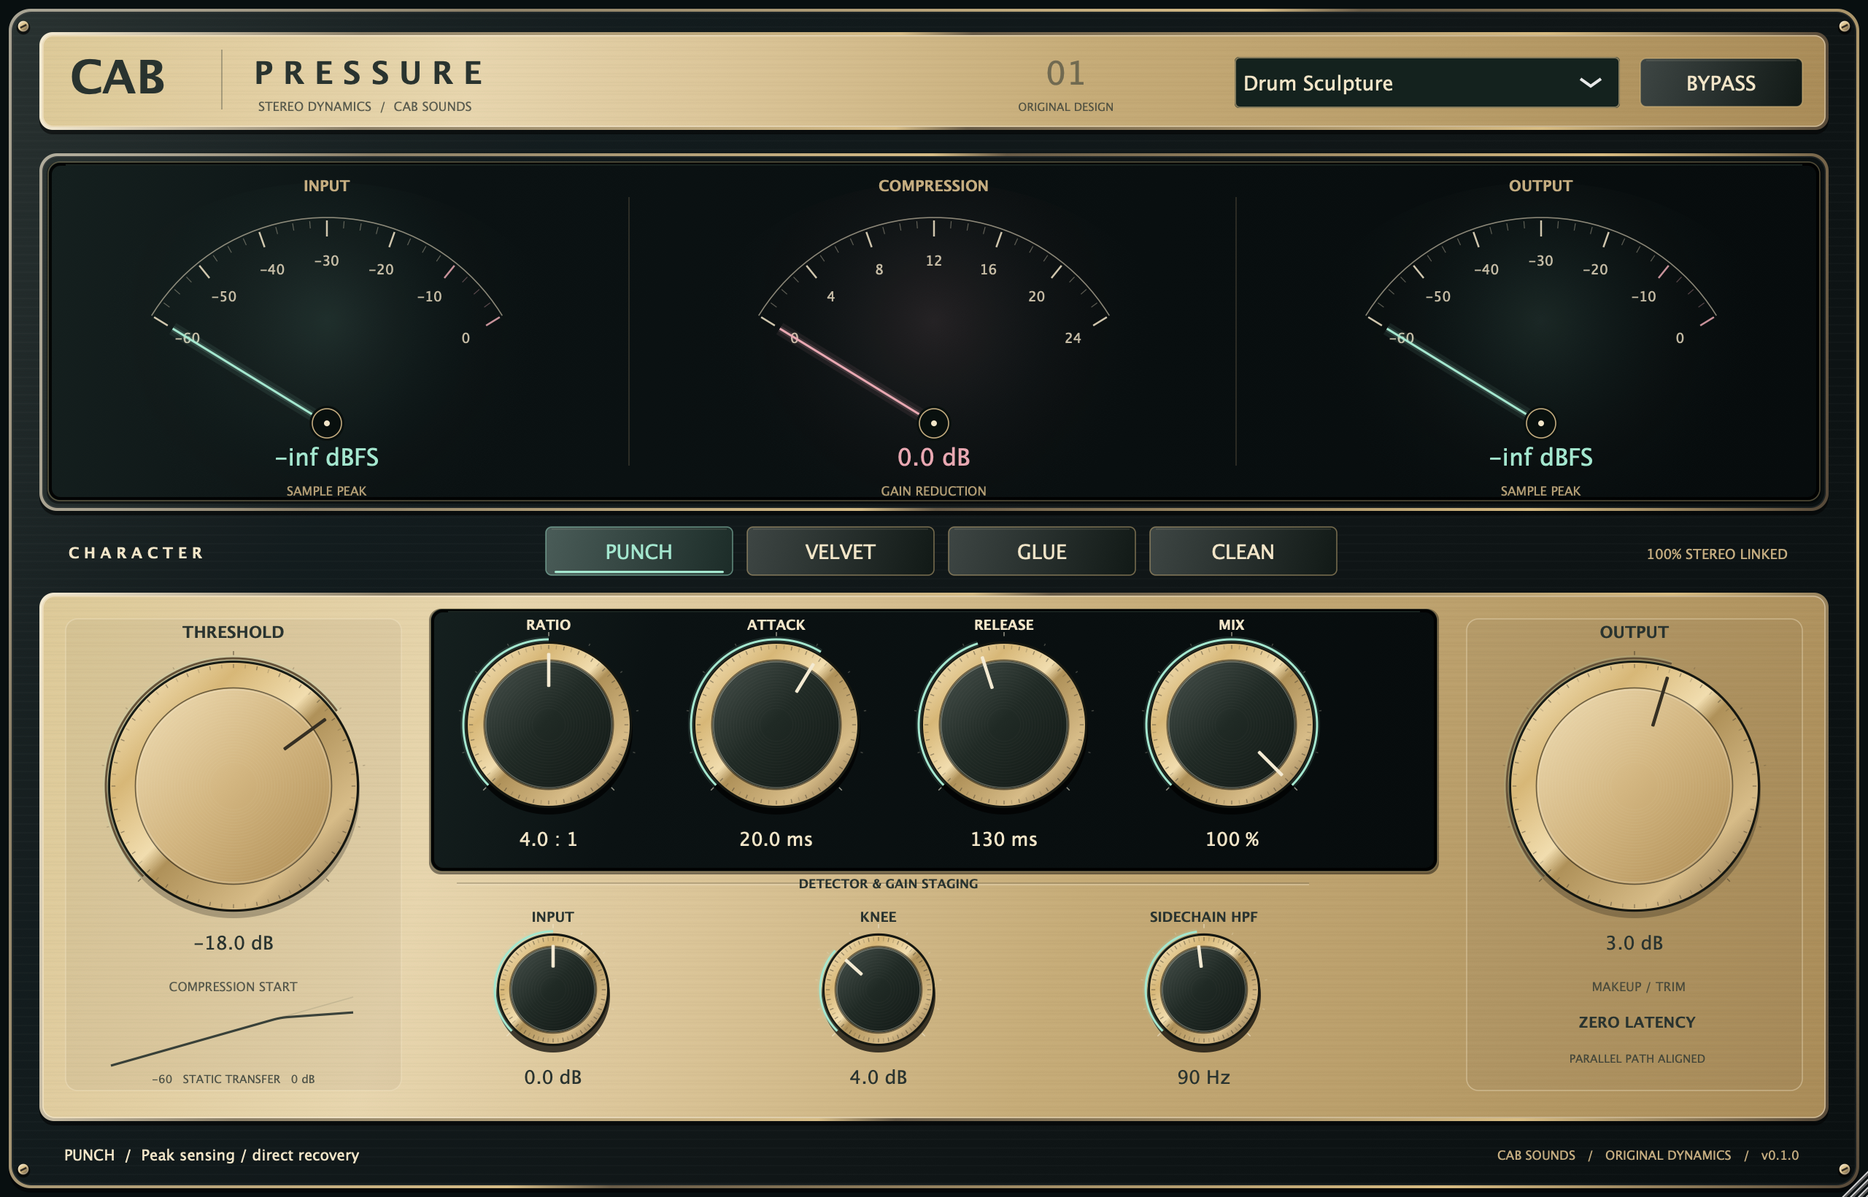Click the MIX knob
The width and height of the screenshot is (1868, 1197).
coord(1231,725)
